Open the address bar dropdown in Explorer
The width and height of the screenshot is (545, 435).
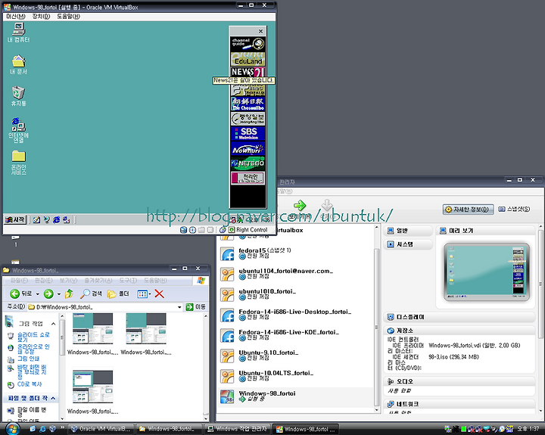[179, 307]
